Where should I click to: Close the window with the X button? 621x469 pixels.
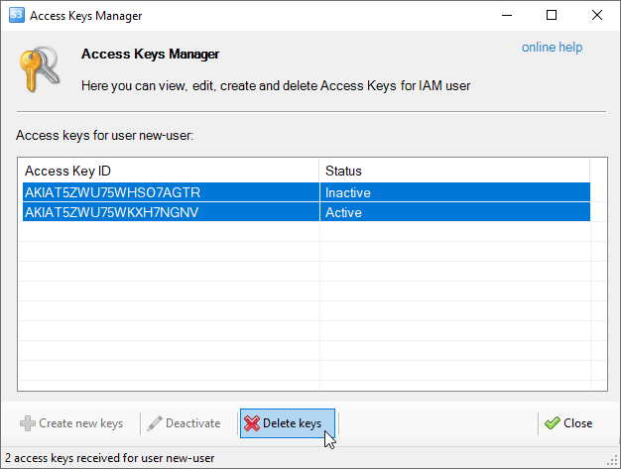point(597,15)
